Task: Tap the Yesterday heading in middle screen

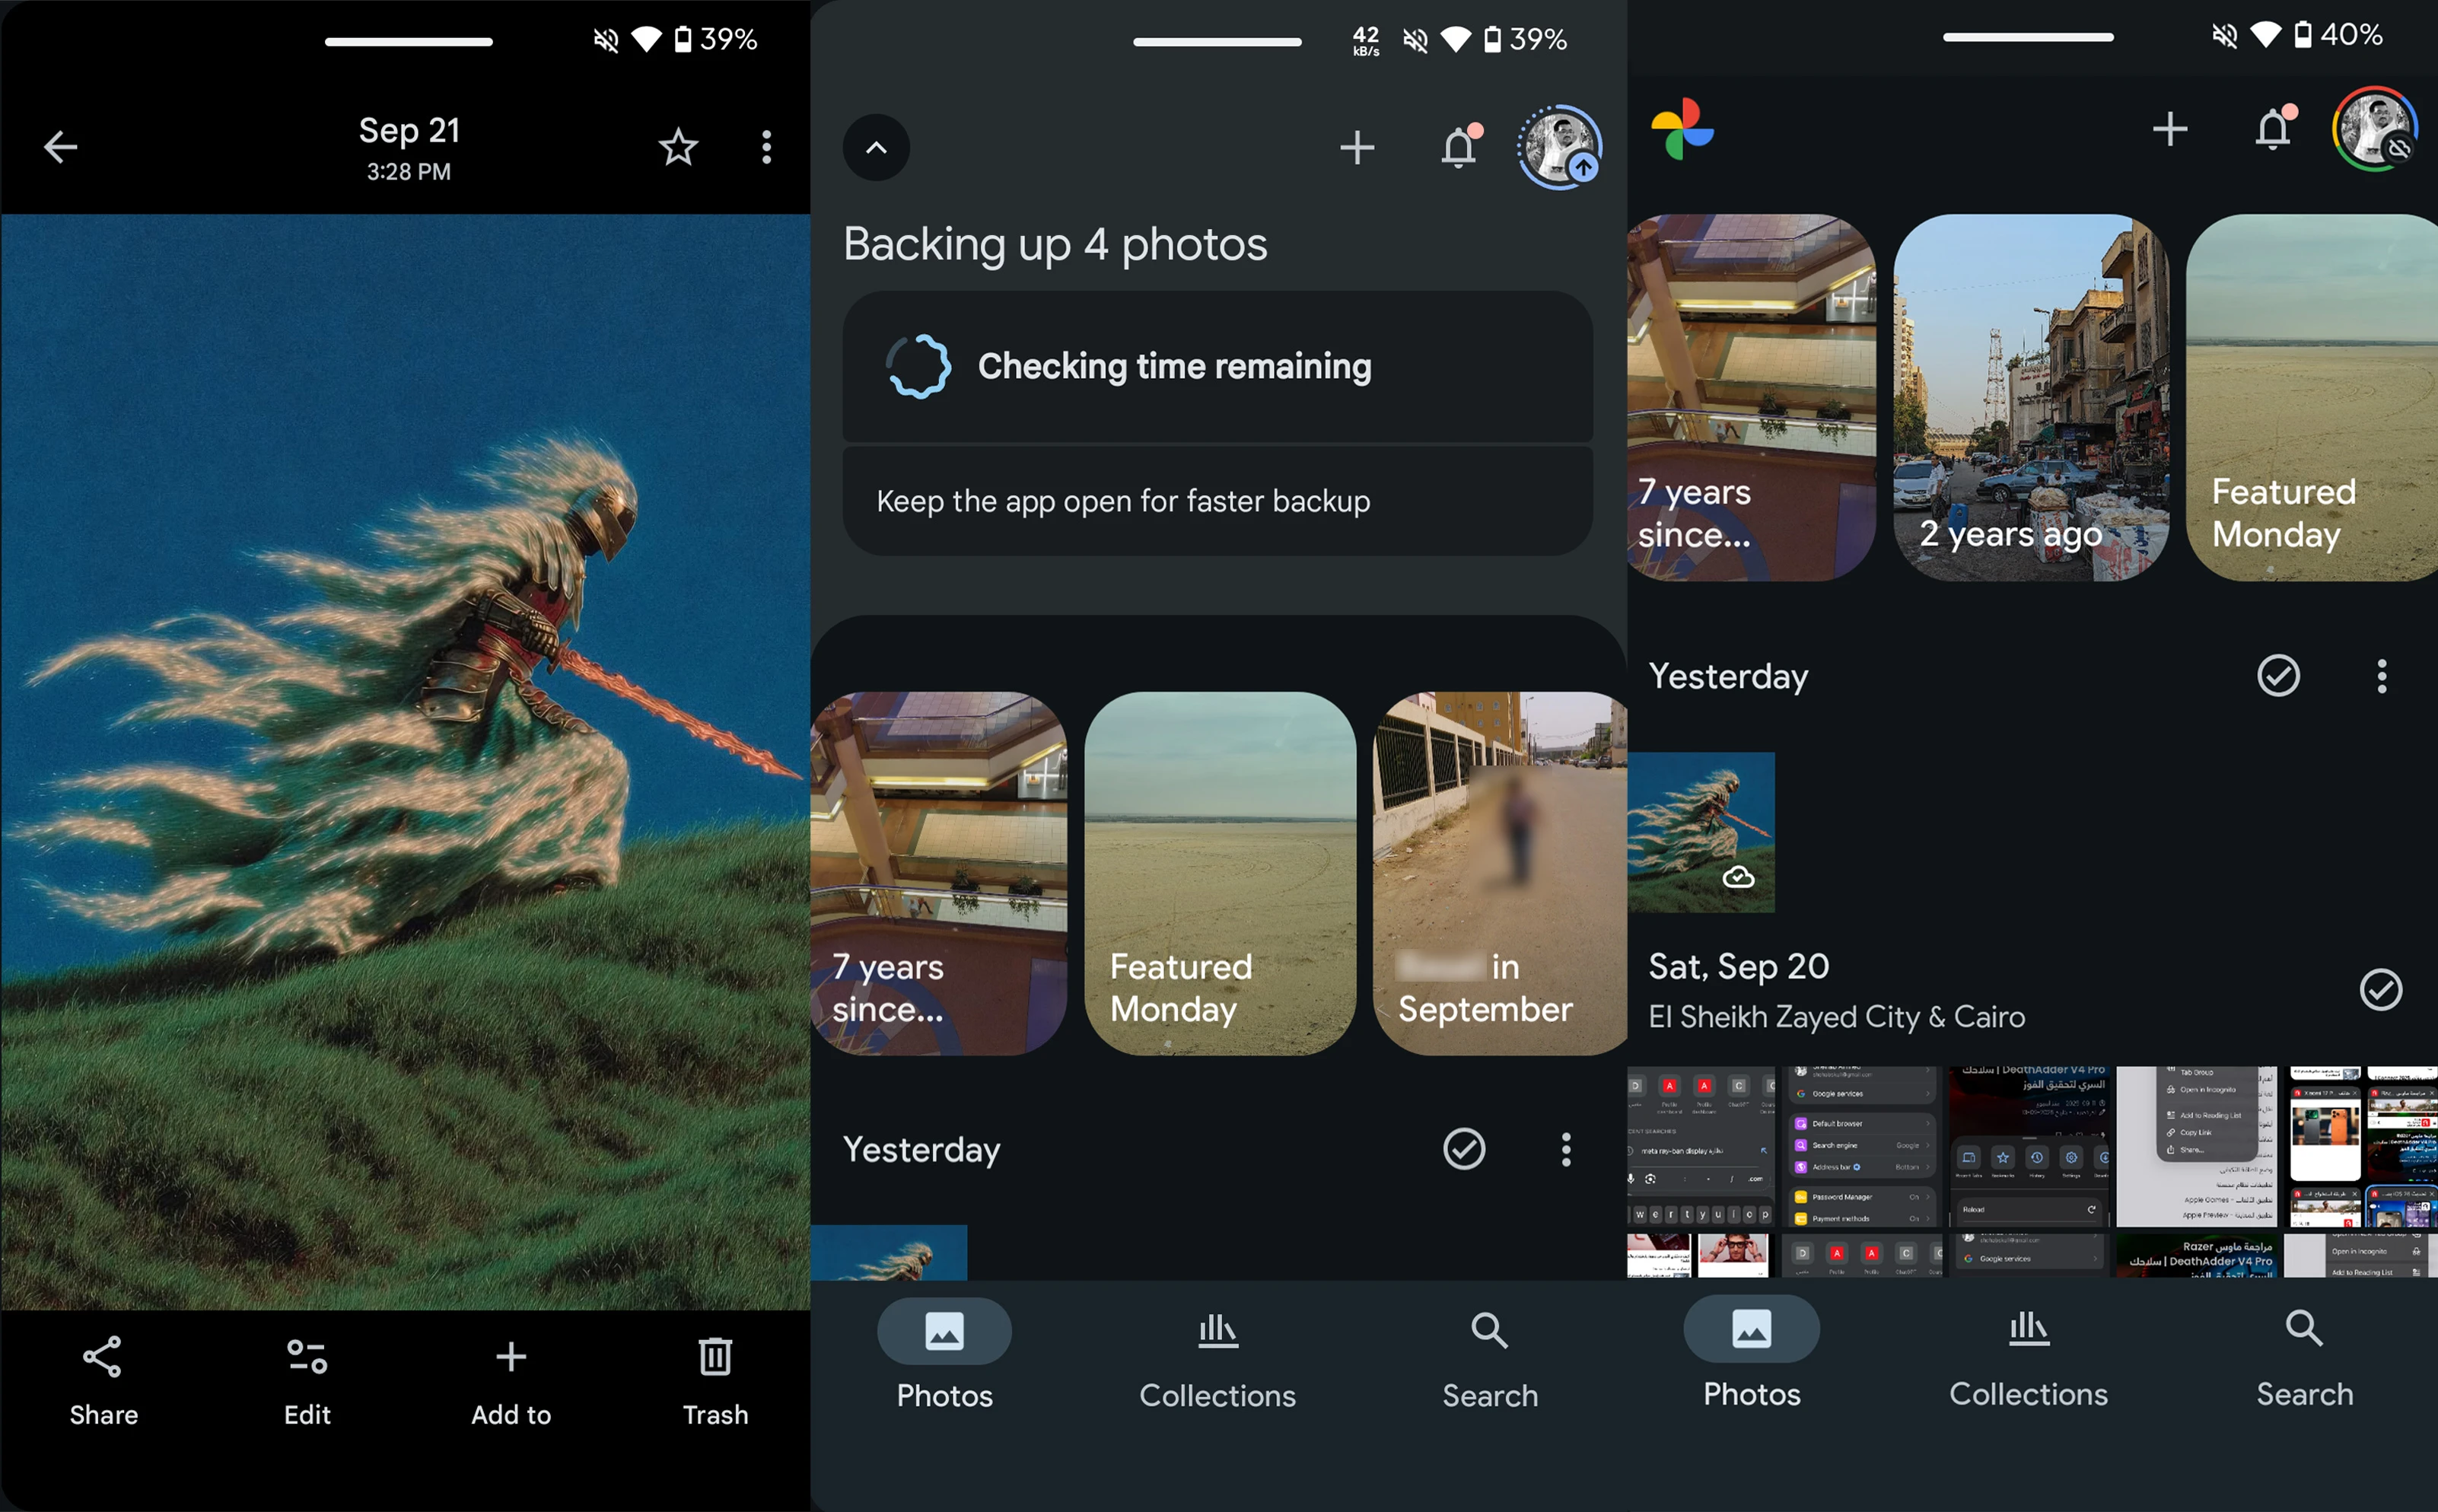Action: pos(921,1149)
